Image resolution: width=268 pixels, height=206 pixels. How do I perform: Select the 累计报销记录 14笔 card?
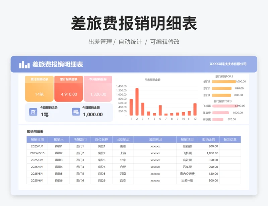pyautogui.click(x=39, y=89)
